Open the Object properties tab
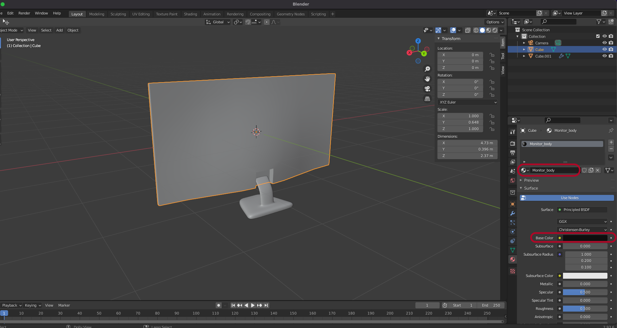 (513, 204)
